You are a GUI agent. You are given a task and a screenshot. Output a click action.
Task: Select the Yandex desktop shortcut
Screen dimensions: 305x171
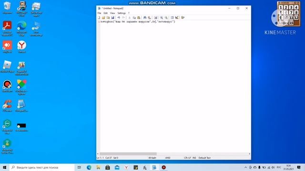coord(22,47)
